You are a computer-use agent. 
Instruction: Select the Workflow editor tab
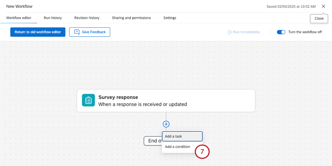(19, 18)
